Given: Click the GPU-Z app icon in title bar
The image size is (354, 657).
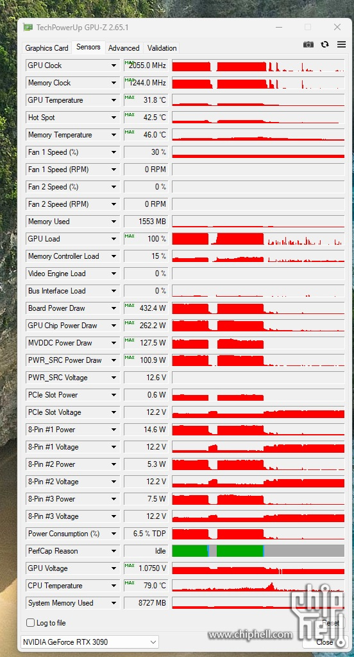Looking at the screenshot, I should click(28, 28).
